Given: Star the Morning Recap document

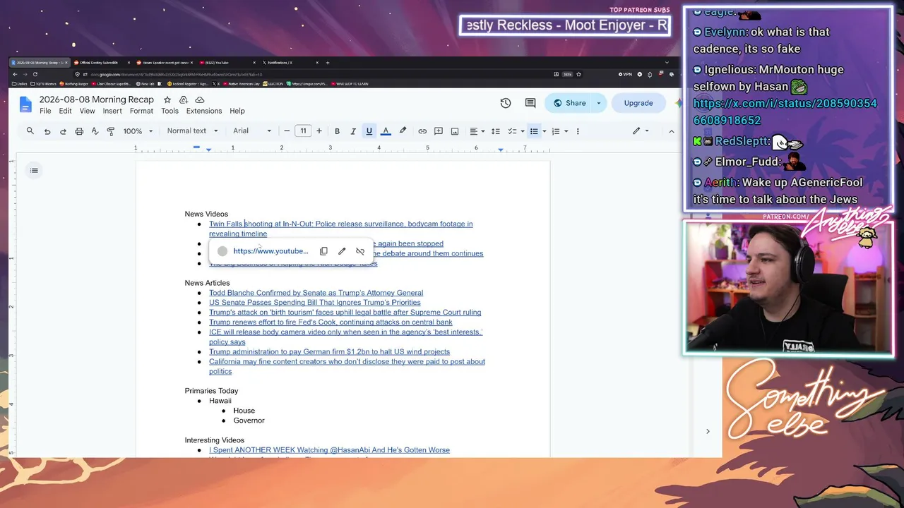Looking at the screenshot, I should pyautogui.click(x=167, y=100).
